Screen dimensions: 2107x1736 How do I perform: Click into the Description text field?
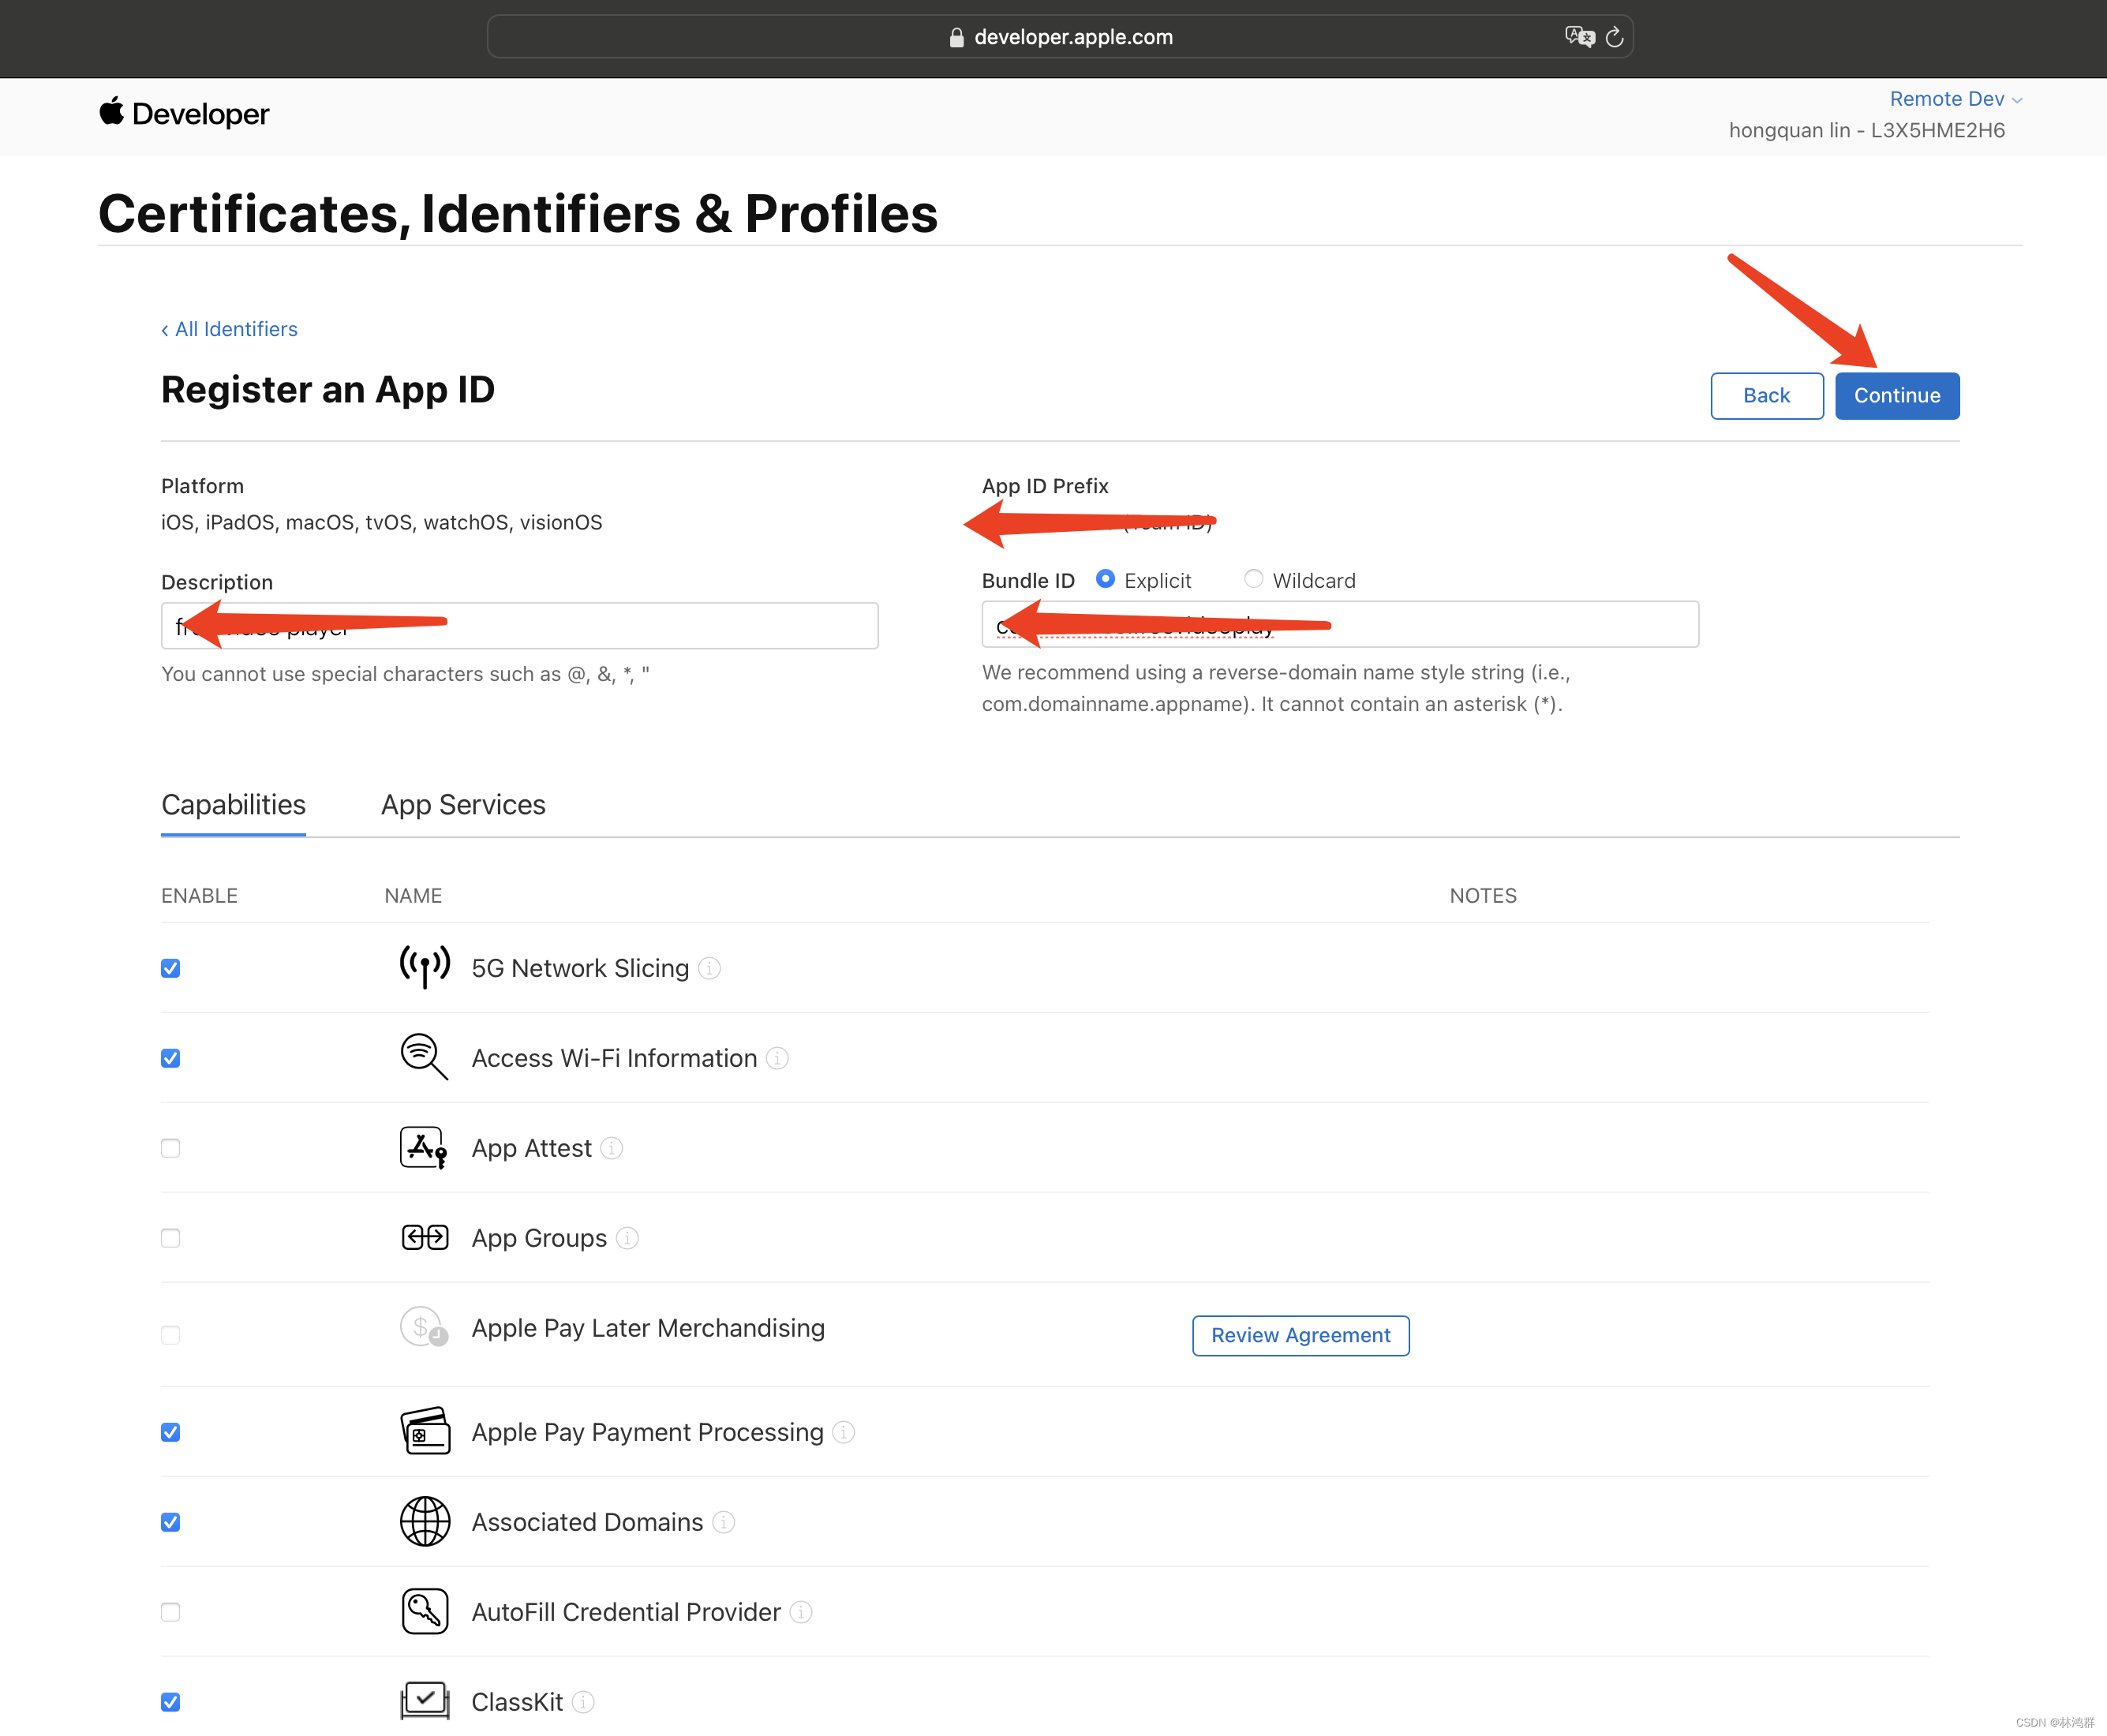pyautogui.click(x=519, y=626)
